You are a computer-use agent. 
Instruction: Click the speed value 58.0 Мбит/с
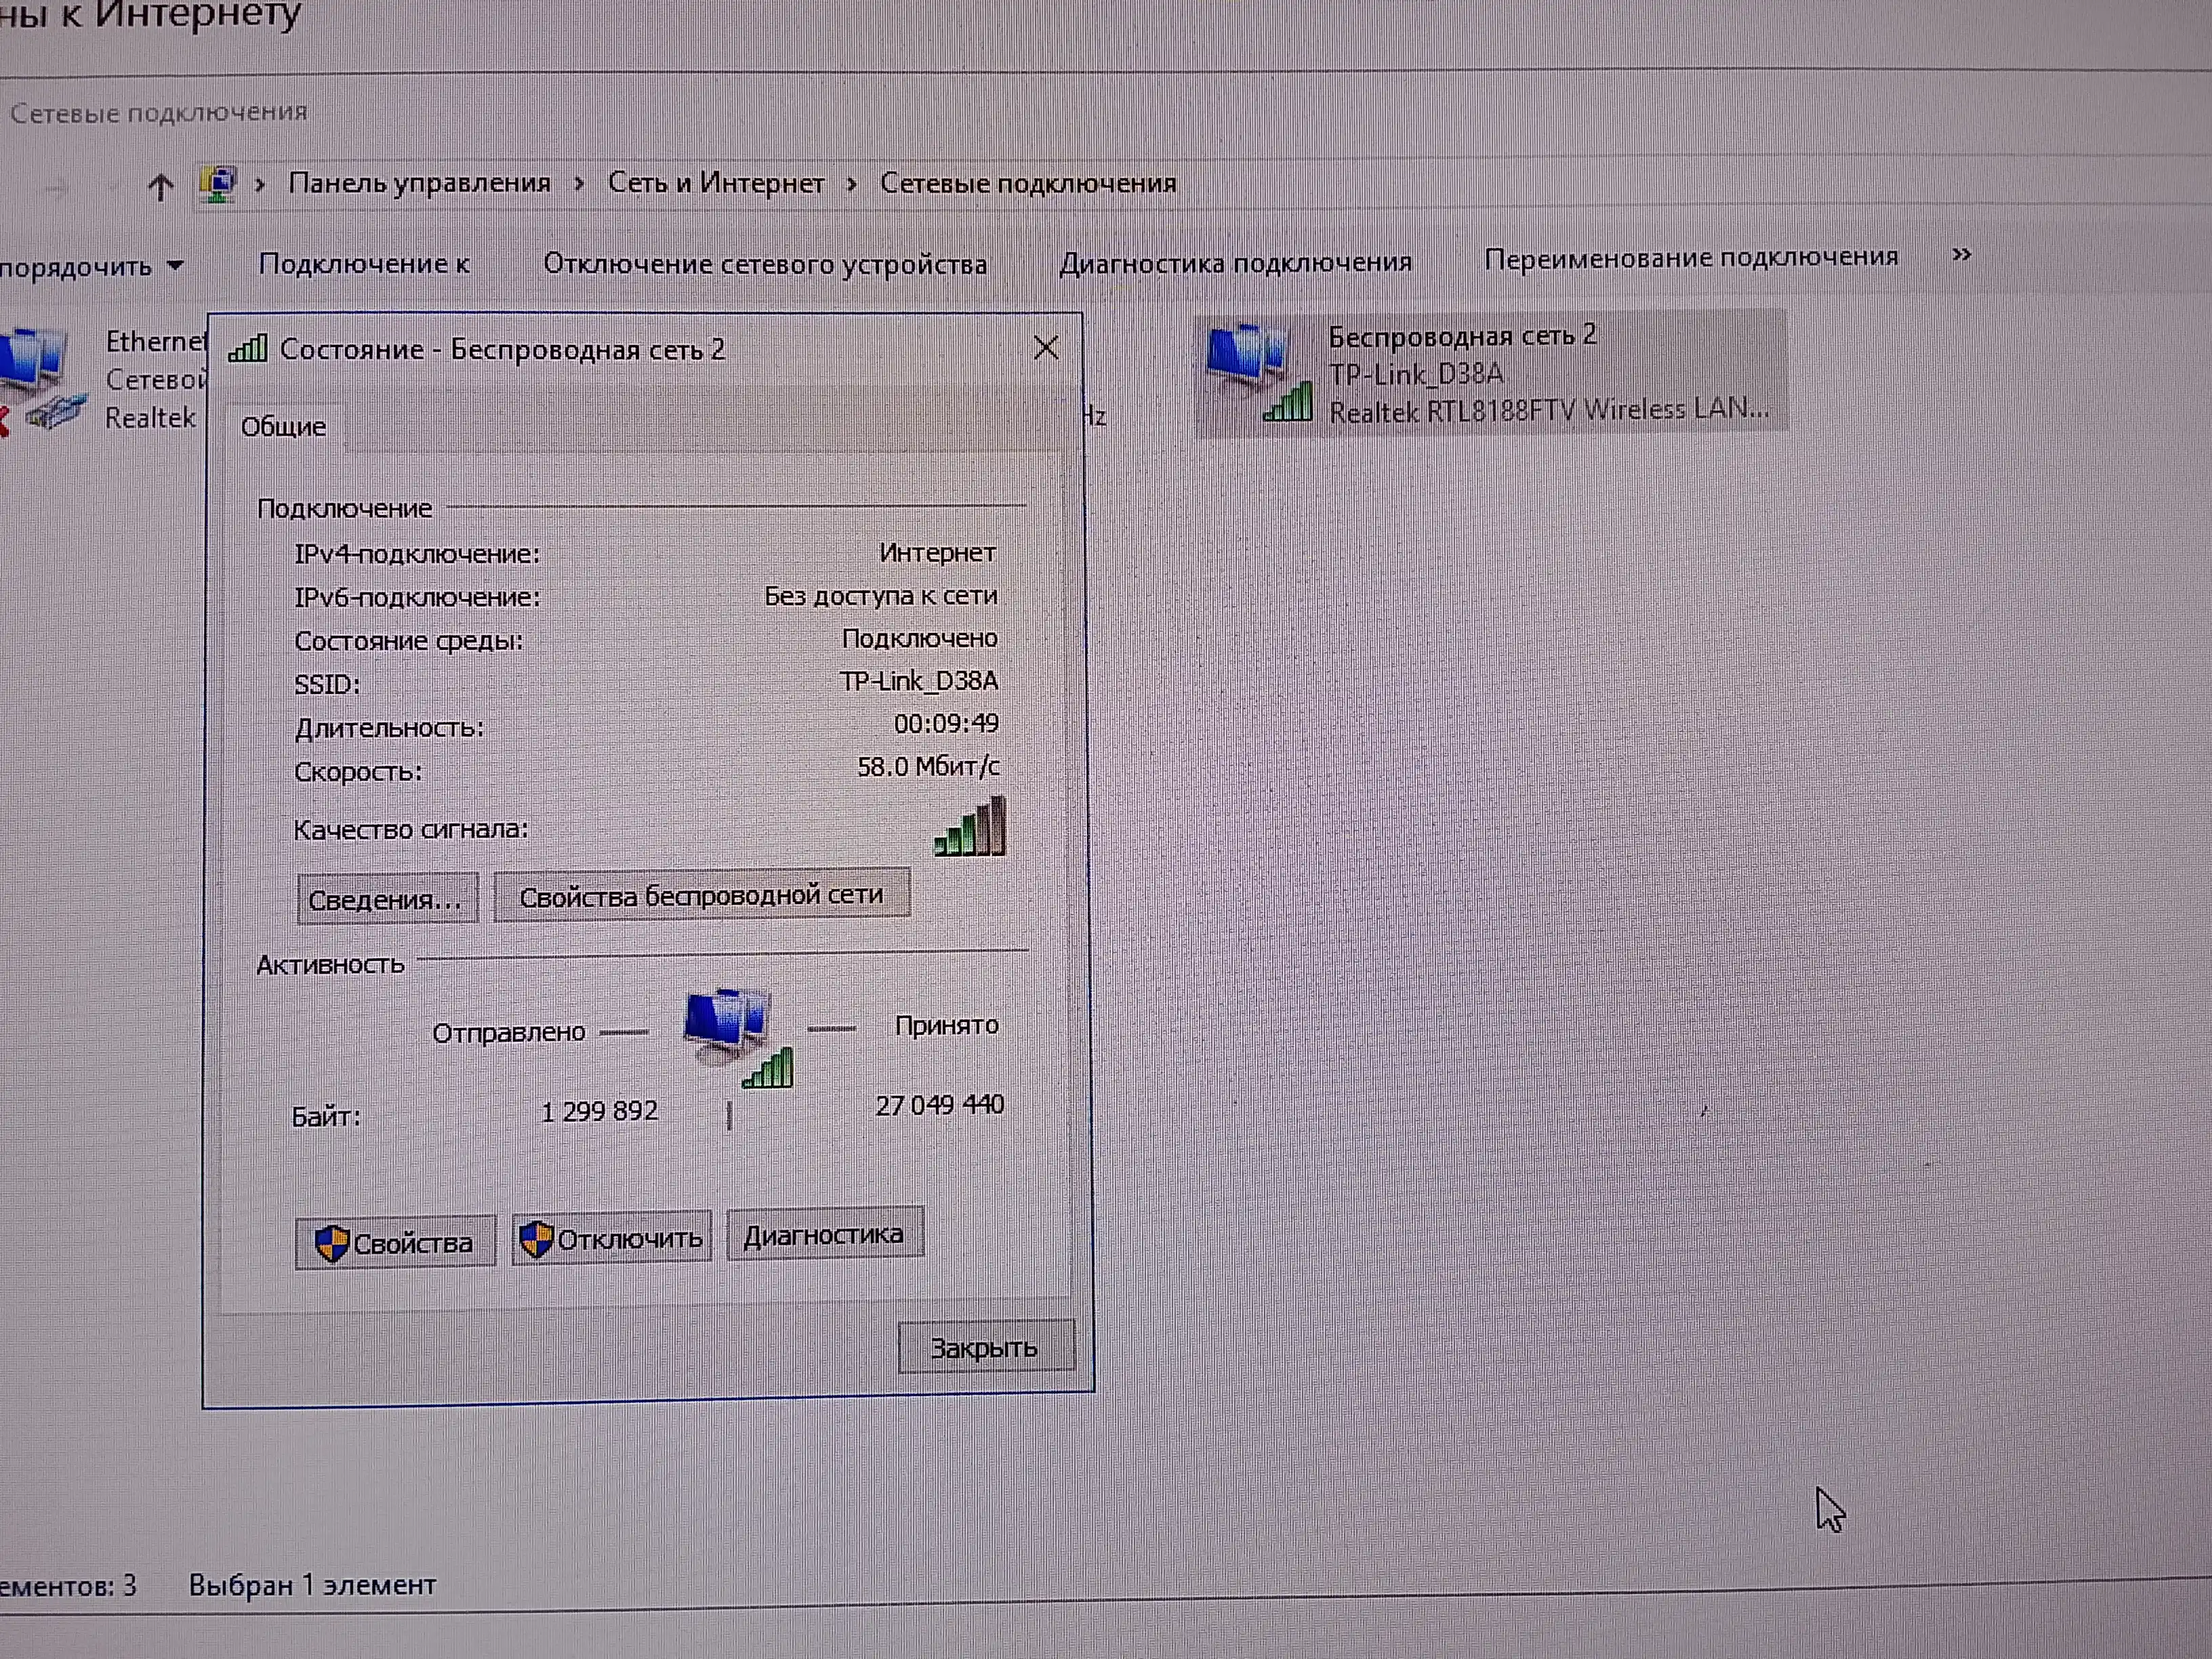coord(927,767)
